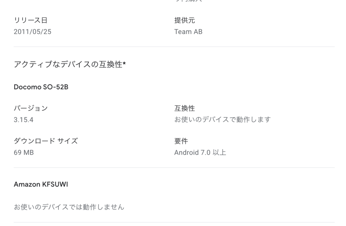Select the Amazon KFSUWI device heading
Image resolution: width=346 pixels, height=226 pixels.
pyautogui.click(x=41, y=184)
